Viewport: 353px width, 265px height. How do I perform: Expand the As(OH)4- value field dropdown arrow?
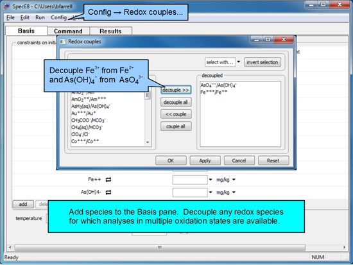coord(211,192)
